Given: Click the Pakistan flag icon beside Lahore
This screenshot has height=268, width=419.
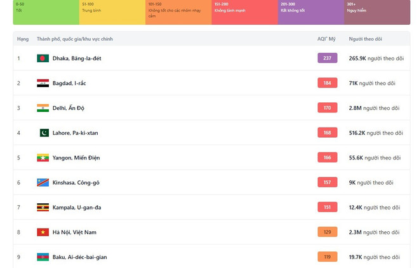Looking at the screenshot, I should point(43,133).
